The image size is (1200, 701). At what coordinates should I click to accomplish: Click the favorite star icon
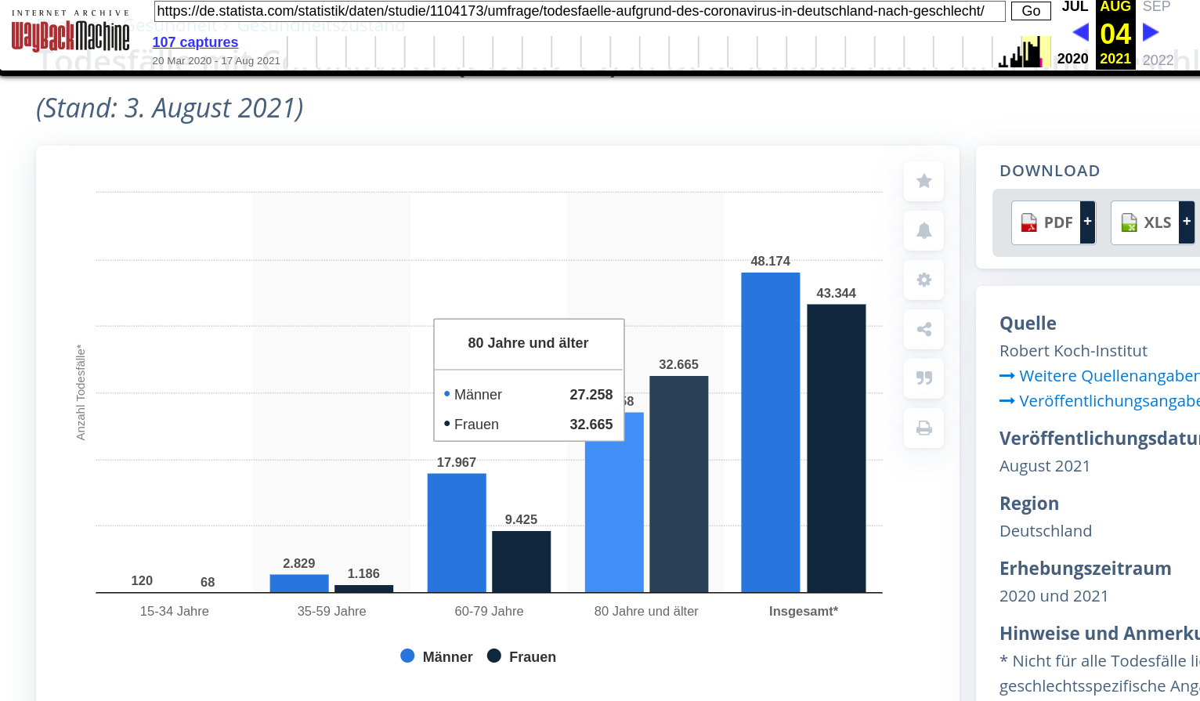click(923, 181)
